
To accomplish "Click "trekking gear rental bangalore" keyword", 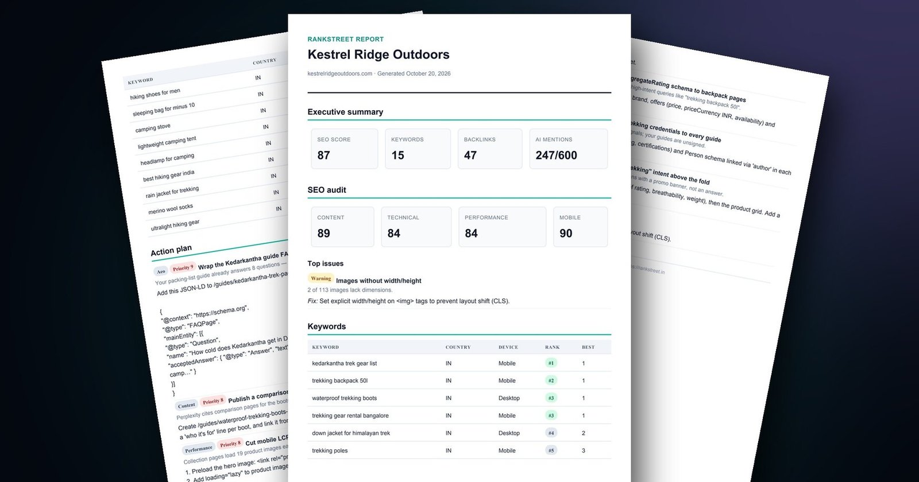I will tap(350, 415).
